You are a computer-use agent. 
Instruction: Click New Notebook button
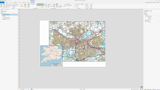point(9,5)
